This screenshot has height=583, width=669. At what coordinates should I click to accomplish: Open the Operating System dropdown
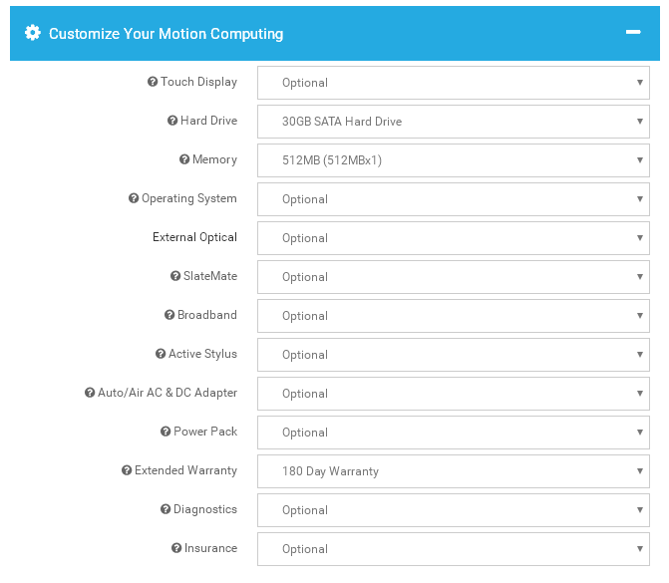[x=453, y=199]
